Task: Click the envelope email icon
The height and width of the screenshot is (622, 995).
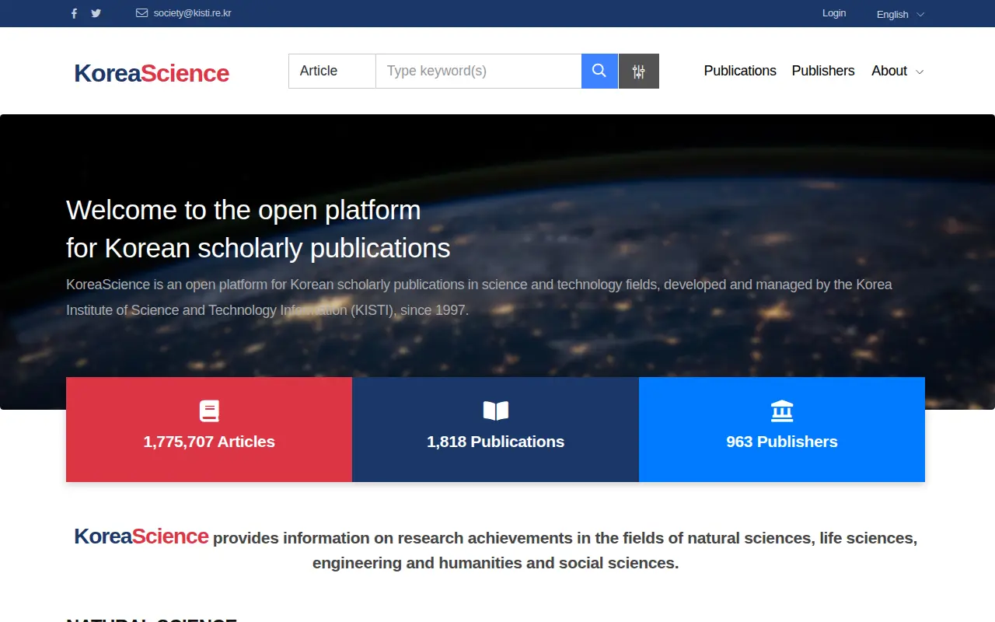Action: pyautogui.click(x=141, y=13)
